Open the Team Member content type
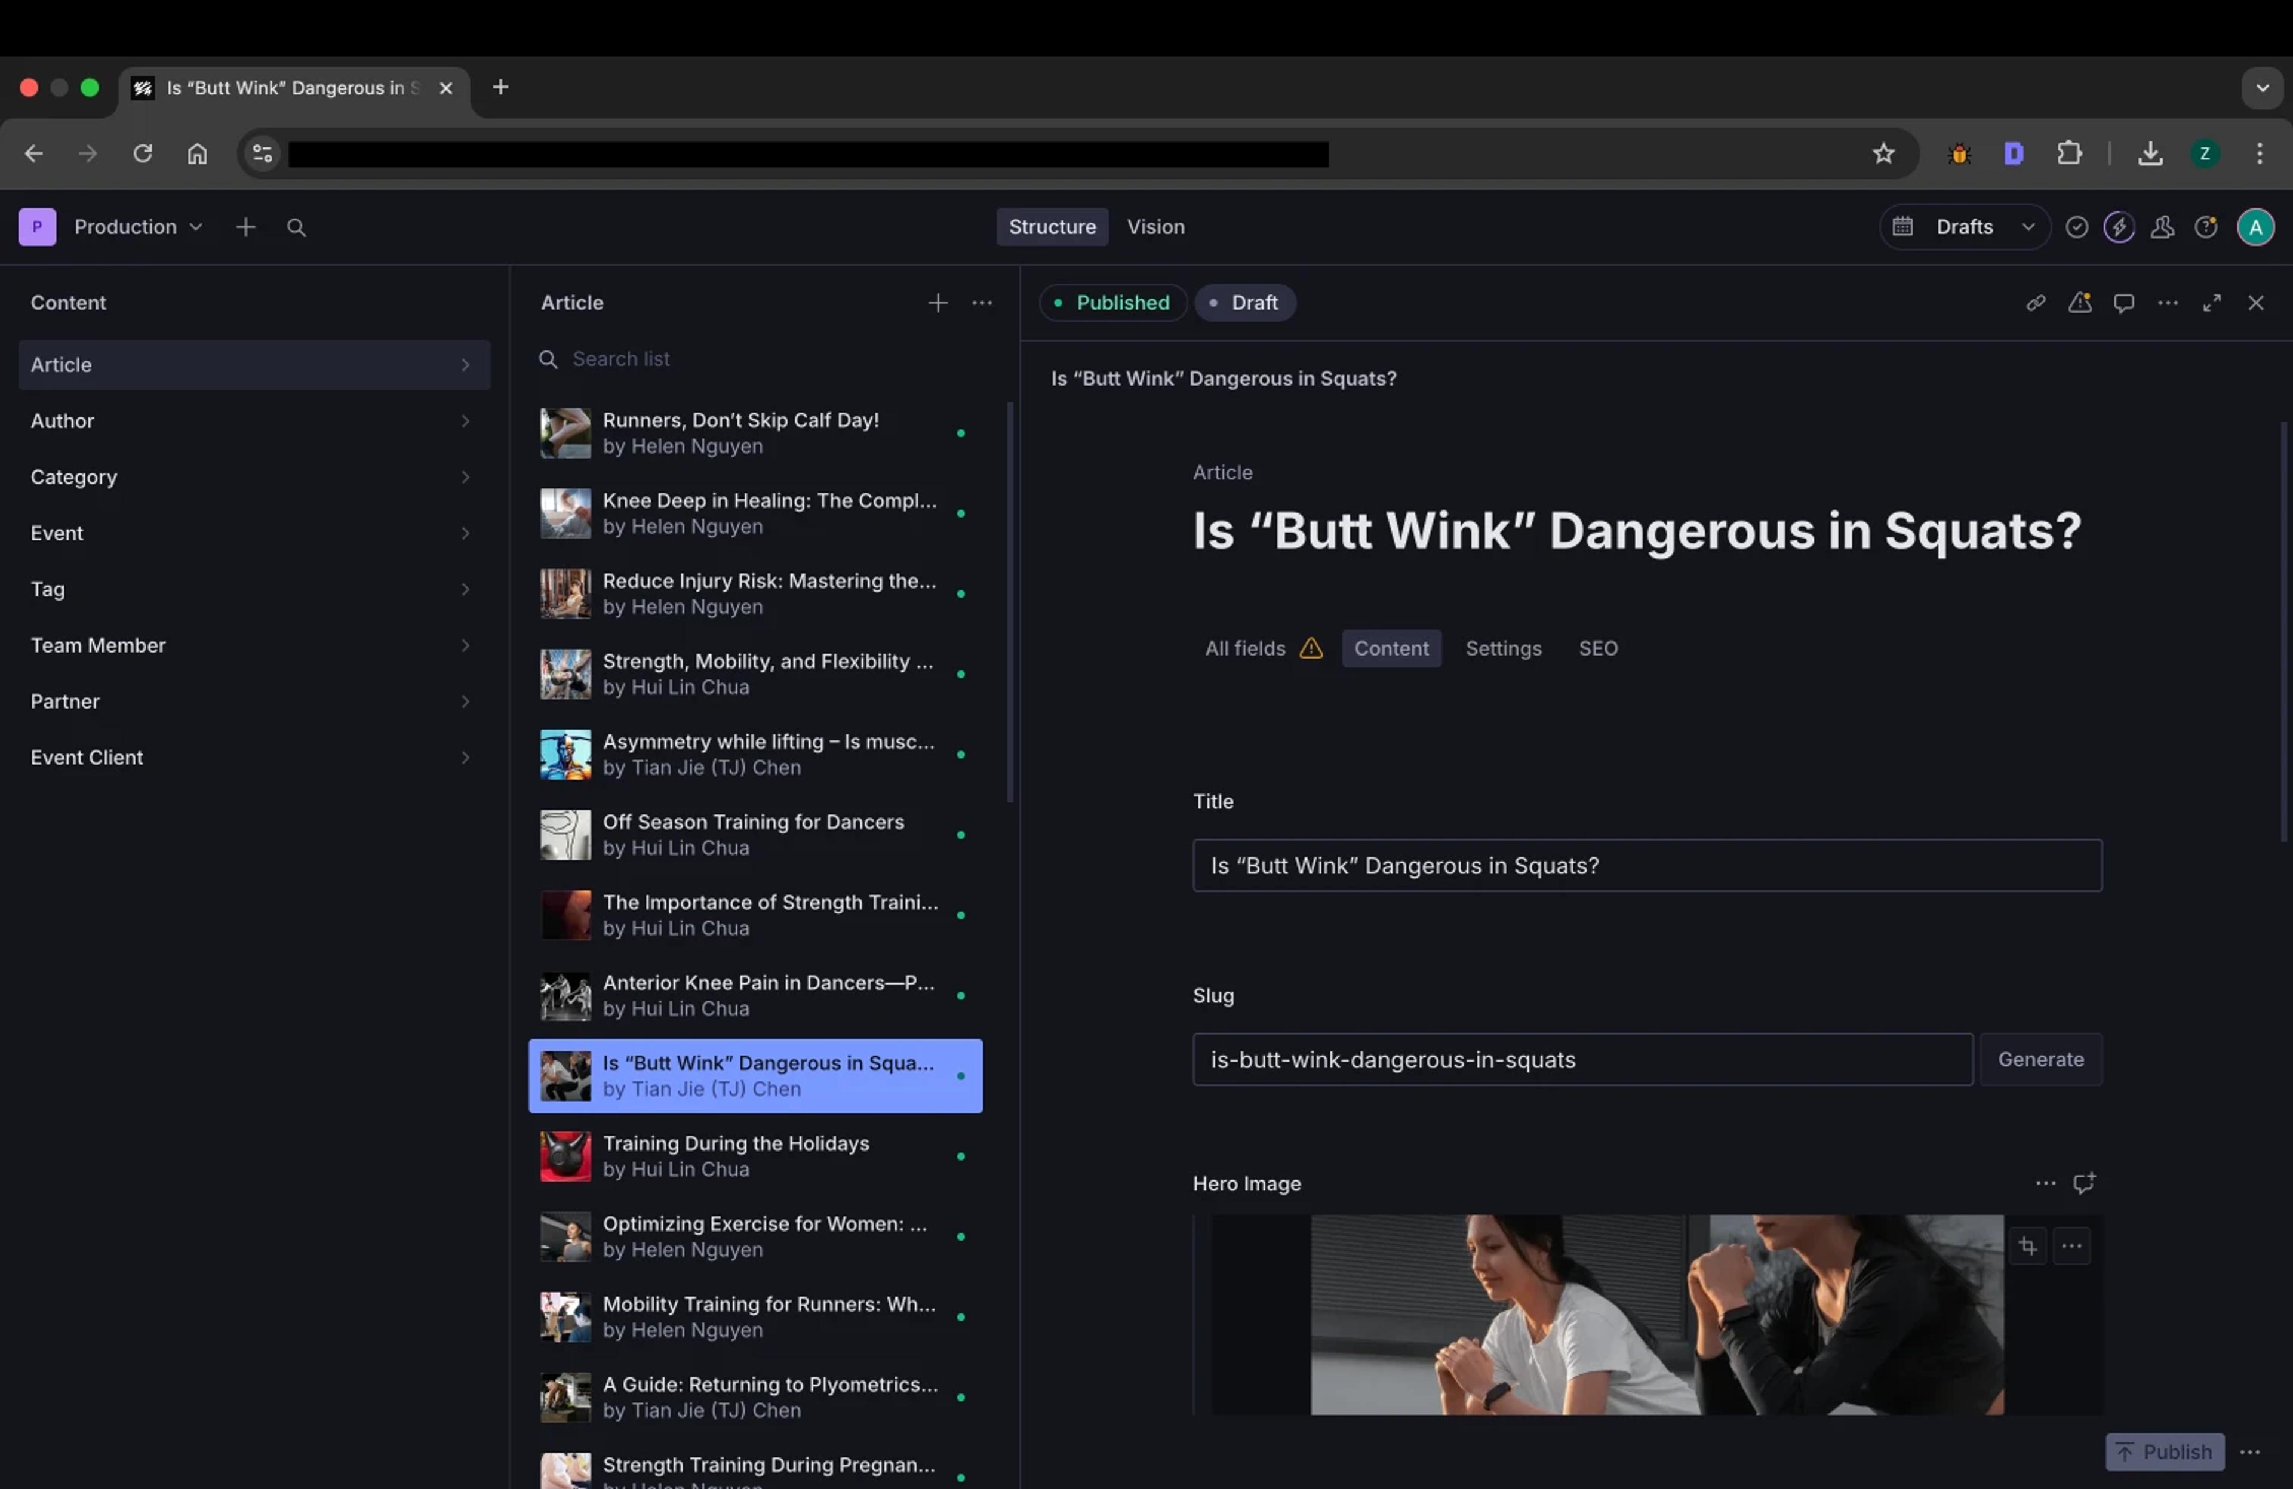 click(x=254, y=645)
